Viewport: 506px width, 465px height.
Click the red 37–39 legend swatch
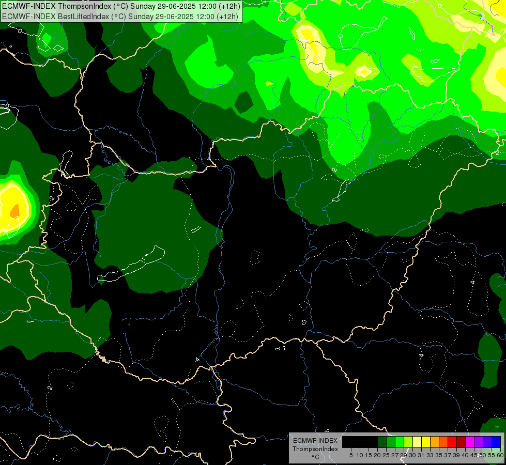(452, 442)
